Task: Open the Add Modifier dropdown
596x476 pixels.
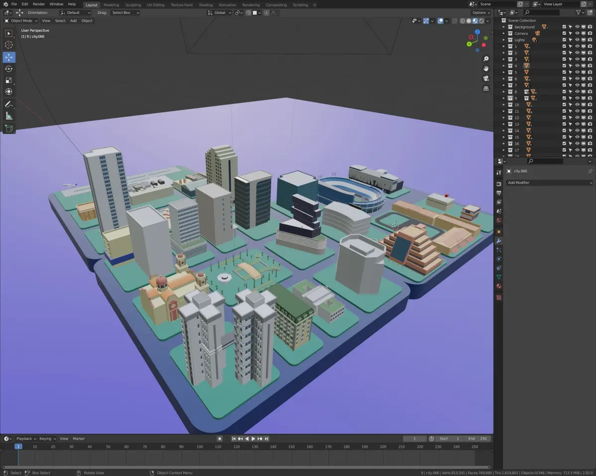Action: [x=549, y=182]
